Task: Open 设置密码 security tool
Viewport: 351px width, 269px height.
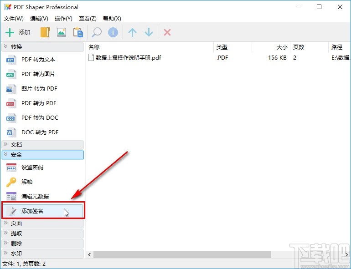Action: tap(42, 167)
